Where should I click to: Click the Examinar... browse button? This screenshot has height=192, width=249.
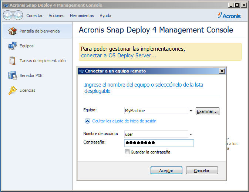click(x=207, y=111)
